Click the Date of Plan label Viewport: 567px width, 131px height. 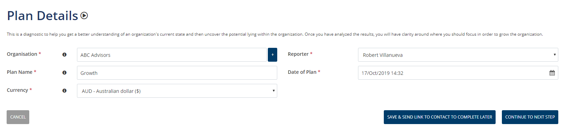point(302,72)
